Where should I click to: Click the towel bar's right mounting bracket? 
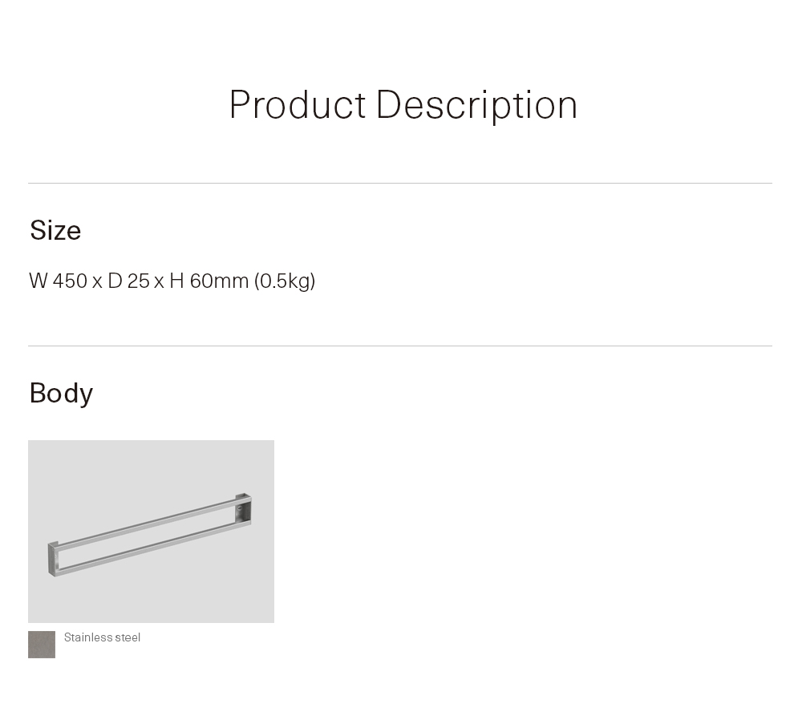(243, 510)
